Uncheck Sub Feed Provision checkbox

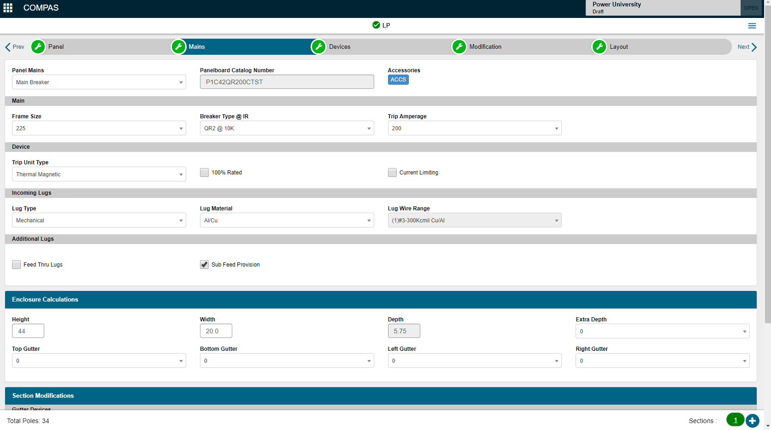[204, 265]
